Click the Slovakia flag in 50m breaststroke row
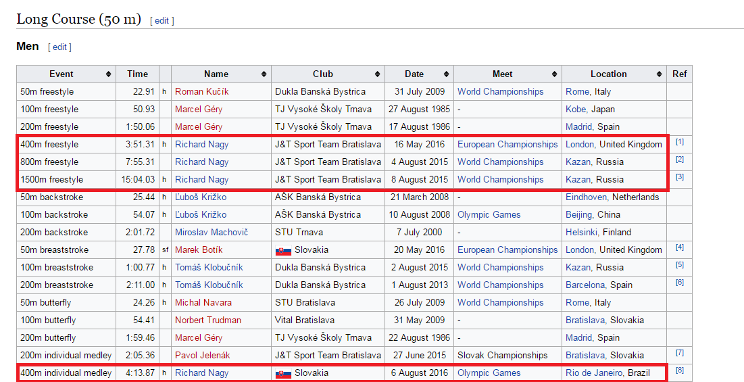This screenshot has height=382, width=744. 283,251
